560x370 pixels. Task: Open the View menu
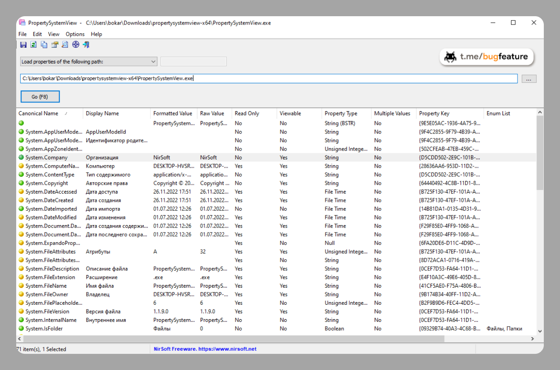click(x=54, y=34)
